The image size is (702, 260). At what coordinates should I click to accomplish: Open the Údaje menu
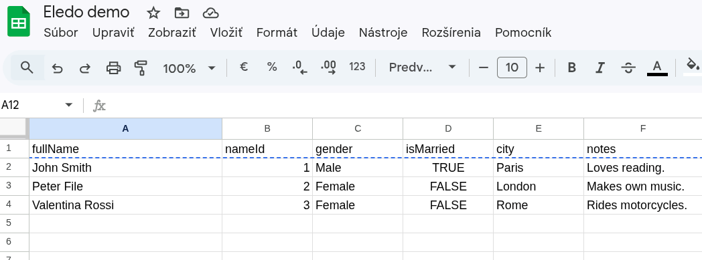(328, 33)
